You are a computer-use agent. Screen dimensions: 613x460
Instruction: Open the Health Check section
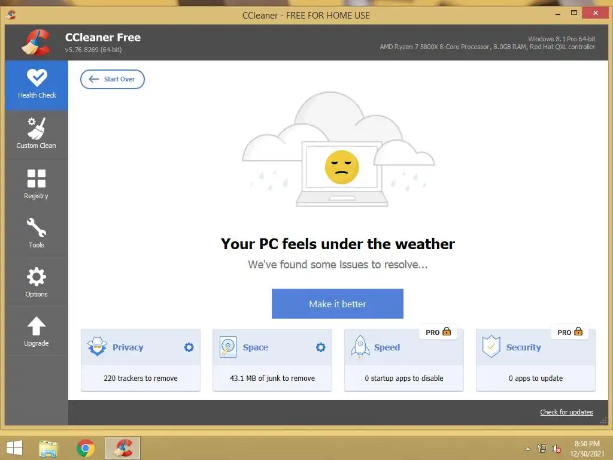tap(37, 85)
